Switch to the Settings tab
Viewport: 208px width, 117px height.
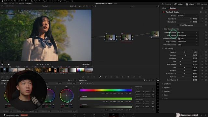click(x=173, y=8)
